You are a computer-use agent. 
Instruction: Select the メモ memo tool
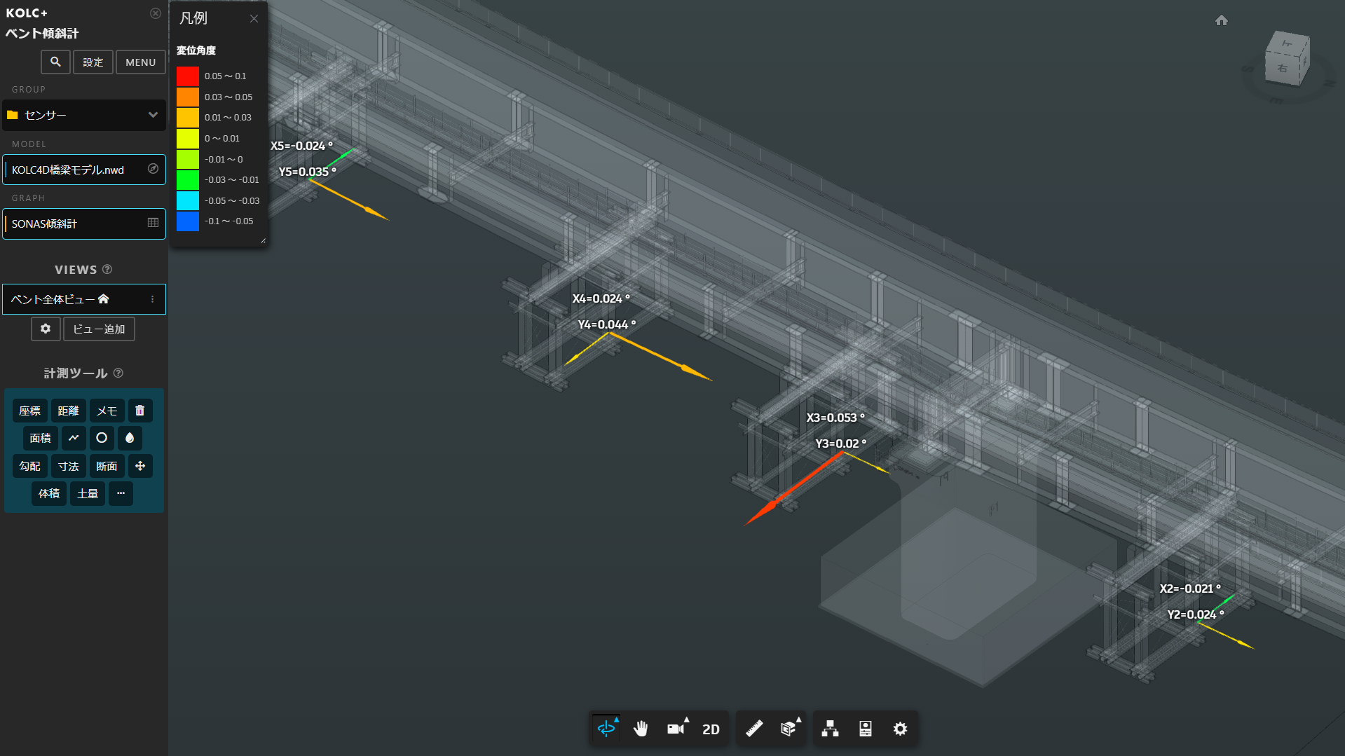click(x=107, y=411)
